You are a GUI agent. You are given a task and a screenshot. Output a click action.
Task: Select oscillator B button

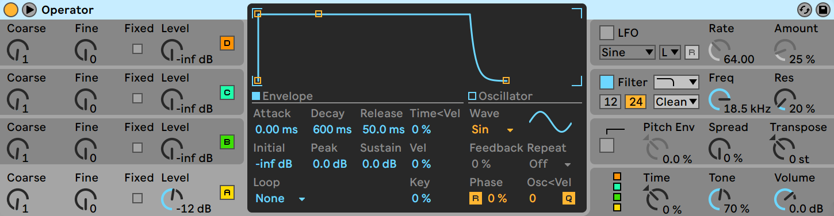(x=227, y=142)
